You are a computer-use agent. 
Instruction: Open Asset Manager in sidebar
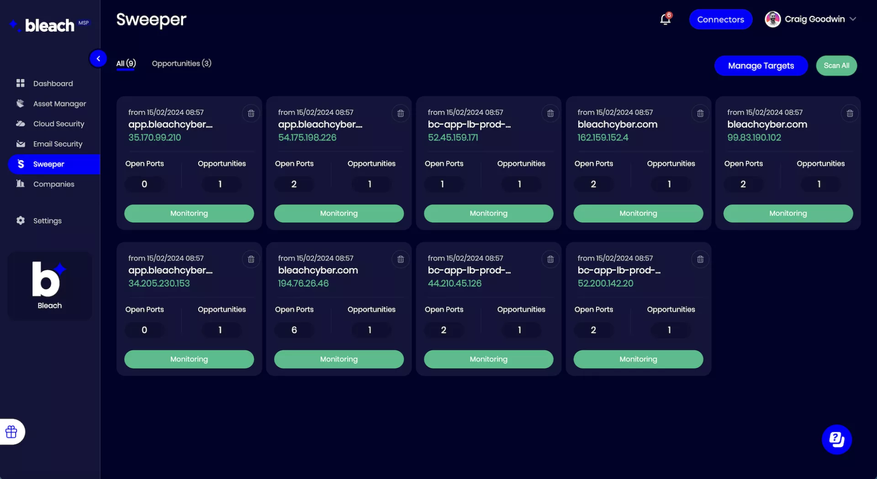click(x=59, y=104)
